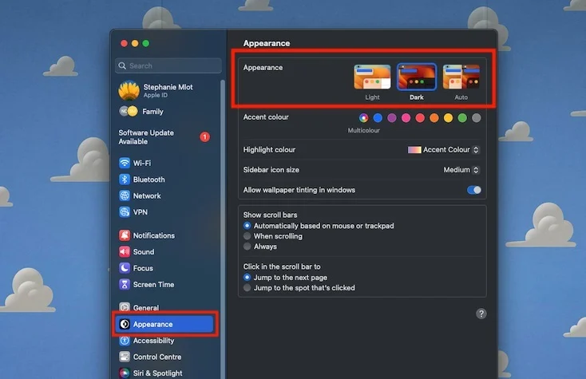Choose the graphite accent colour
586x379 pixels.
(x=476, y=118)
